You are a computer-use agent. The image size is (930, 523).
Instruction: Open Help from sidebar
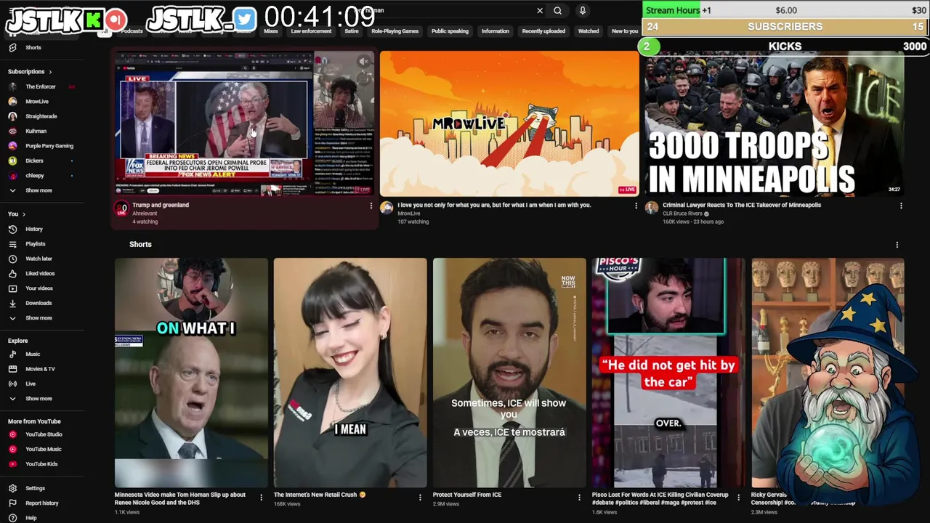click(31, 518)
